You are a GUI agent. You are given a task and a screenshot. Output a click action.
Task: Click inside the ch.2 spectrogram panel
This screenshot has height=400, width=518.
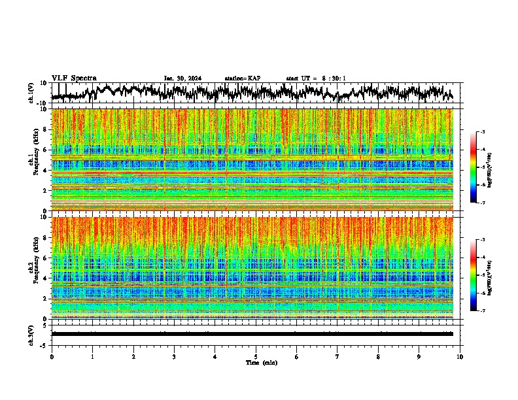click(252, 268)
